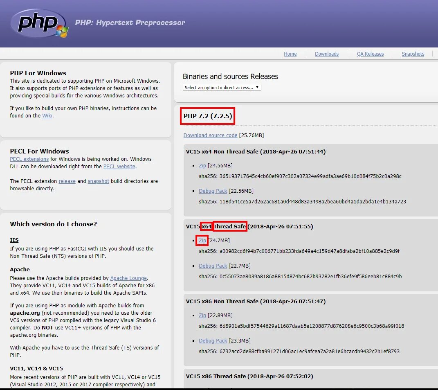Visit the PECL website link
438x390 pixels.
point(119,166)
